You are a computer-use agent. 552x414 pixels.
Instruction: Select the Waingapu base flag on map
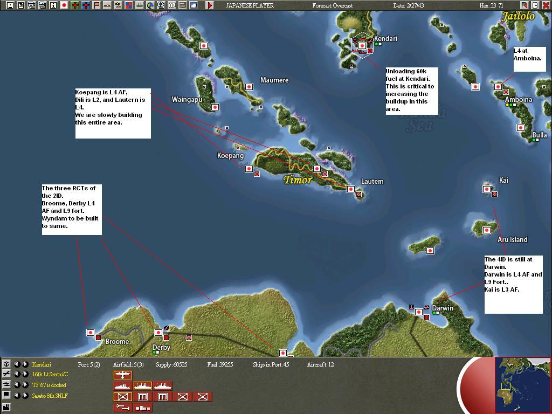pyautogui.click(x=215, y=107)
